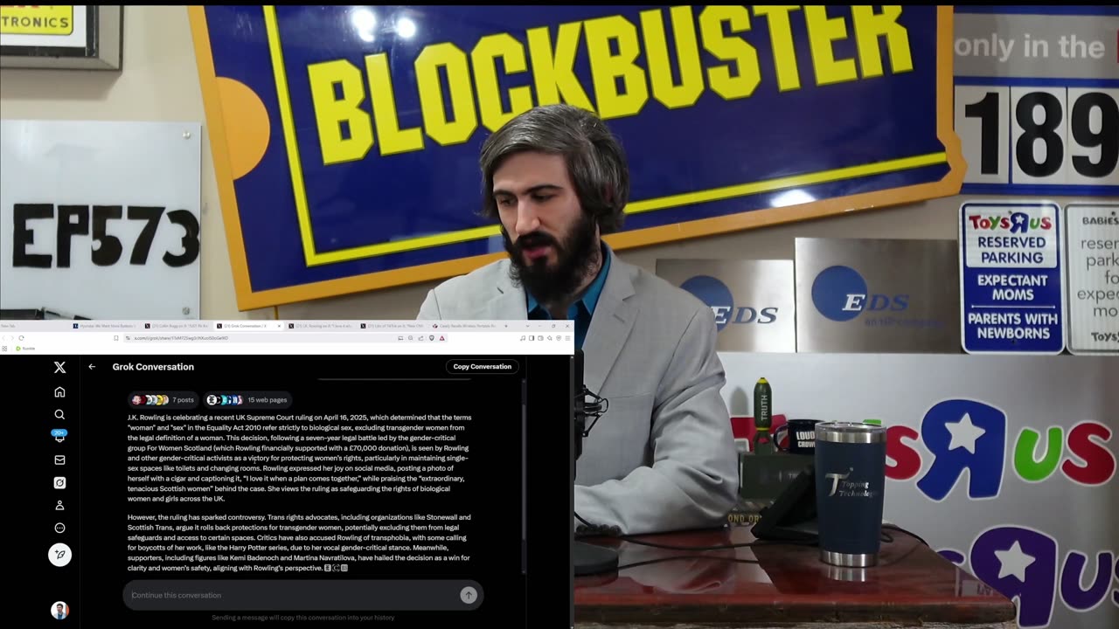Click the conversation vertical scrollbar
1119x629 pixels.
(524, 472)
